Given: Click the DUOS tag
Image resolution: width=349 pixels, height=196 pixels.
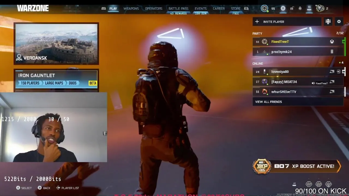Looking at the screenshot, I should (x=73, y=83).
